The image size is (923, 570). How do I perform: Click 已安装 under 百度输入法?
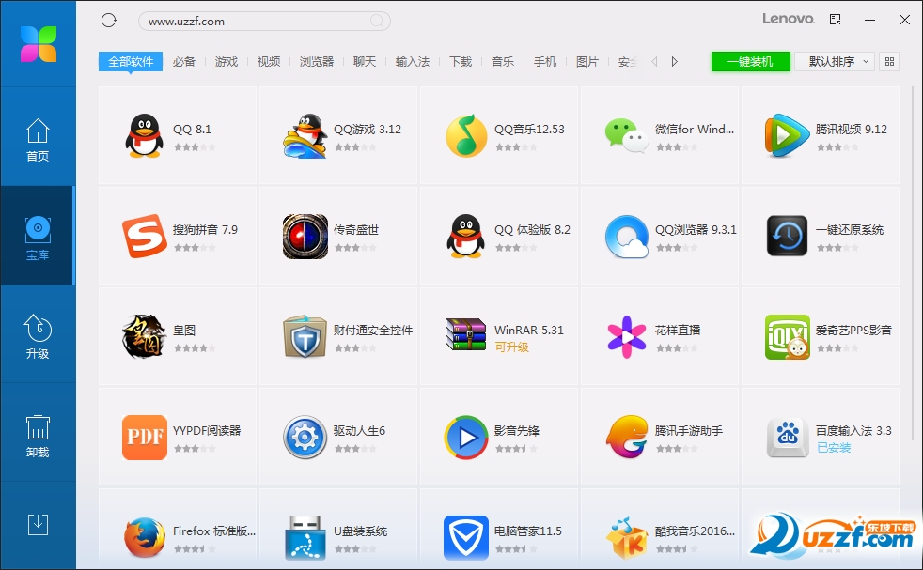pos(834,448)
